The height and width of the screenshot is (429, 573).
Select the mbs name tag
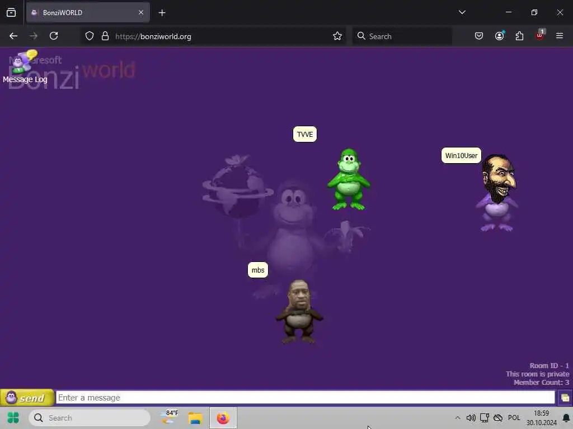[x=258, y=270]
